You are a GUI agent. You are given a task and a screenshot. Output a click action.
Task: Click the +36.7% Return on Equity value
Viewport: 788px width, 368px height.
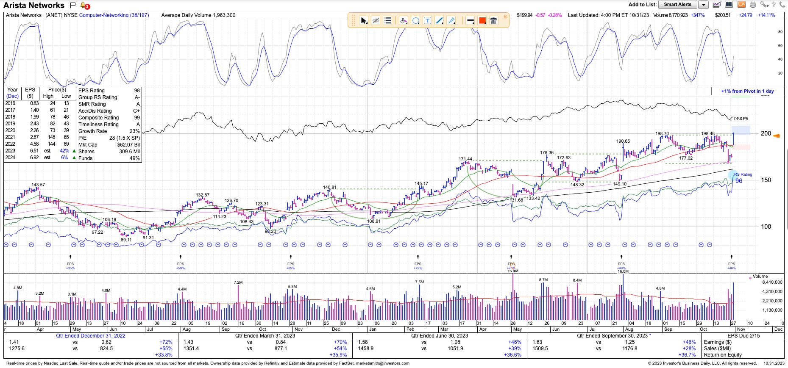[x=687, y=355]
